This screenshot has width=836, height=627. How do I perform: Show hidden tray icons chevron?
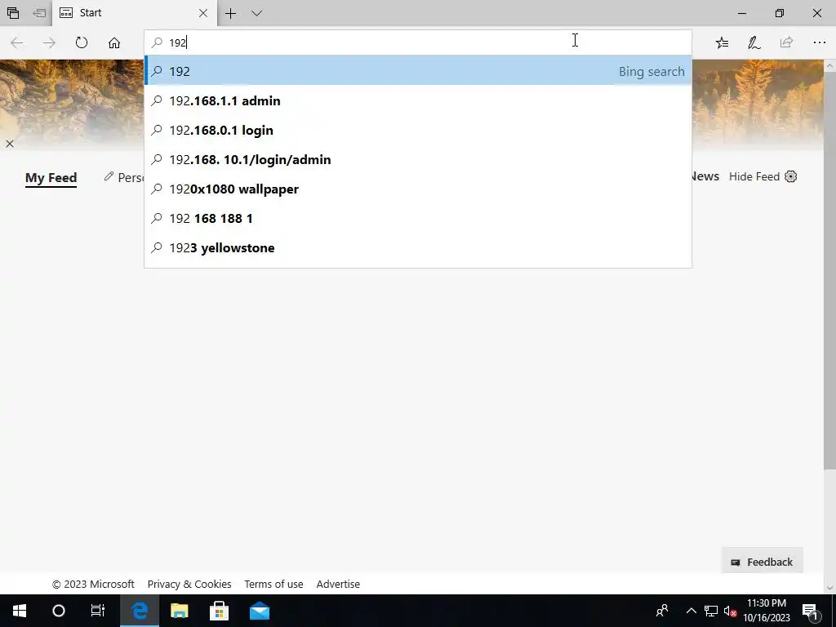[691, 611]
